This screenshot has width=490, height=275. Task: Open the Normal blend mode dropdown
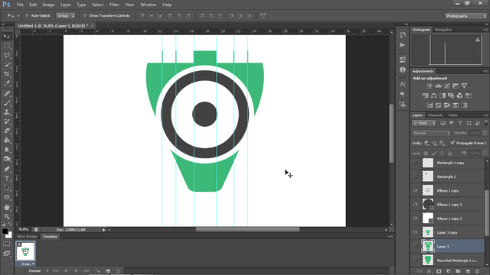click(431, 133)
